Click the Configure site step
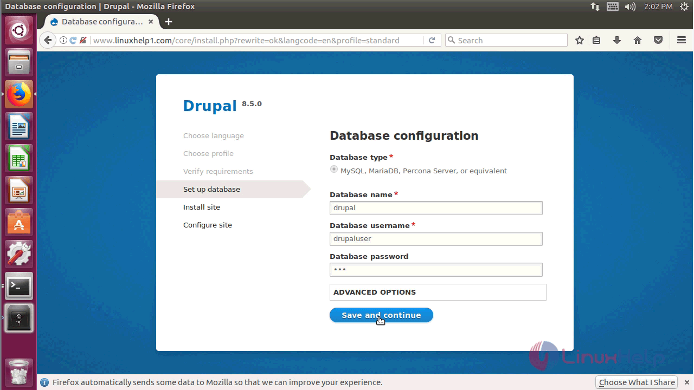Image resolution: width=694 pixels, height=390 pixels. (x=208, y=225)
